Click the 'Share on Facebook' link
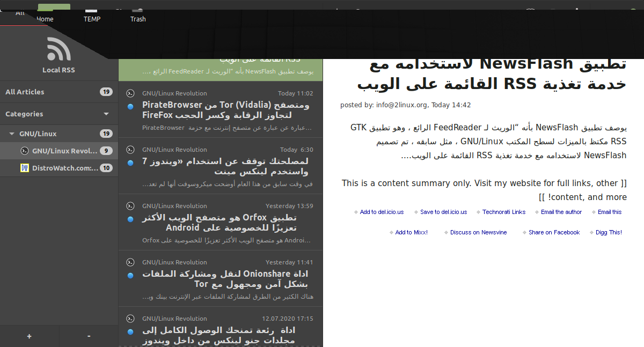 tap(554, 232)
